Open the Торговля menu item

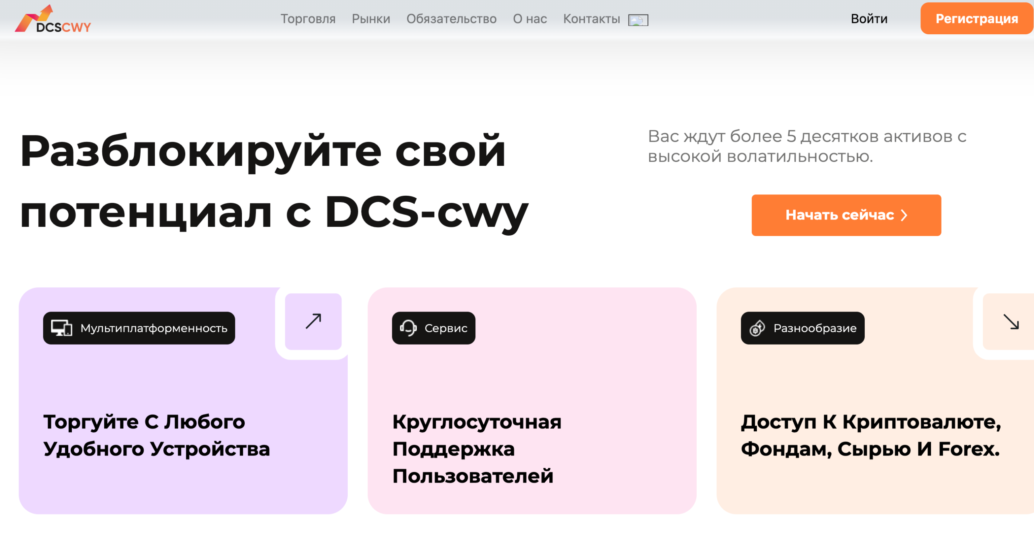coord(308,19)
